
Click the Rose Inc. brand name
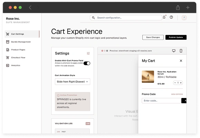(x=13, y=19)
